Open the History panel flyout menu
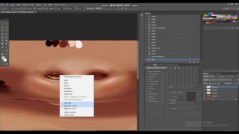239x134 pixels. (201, 13)
